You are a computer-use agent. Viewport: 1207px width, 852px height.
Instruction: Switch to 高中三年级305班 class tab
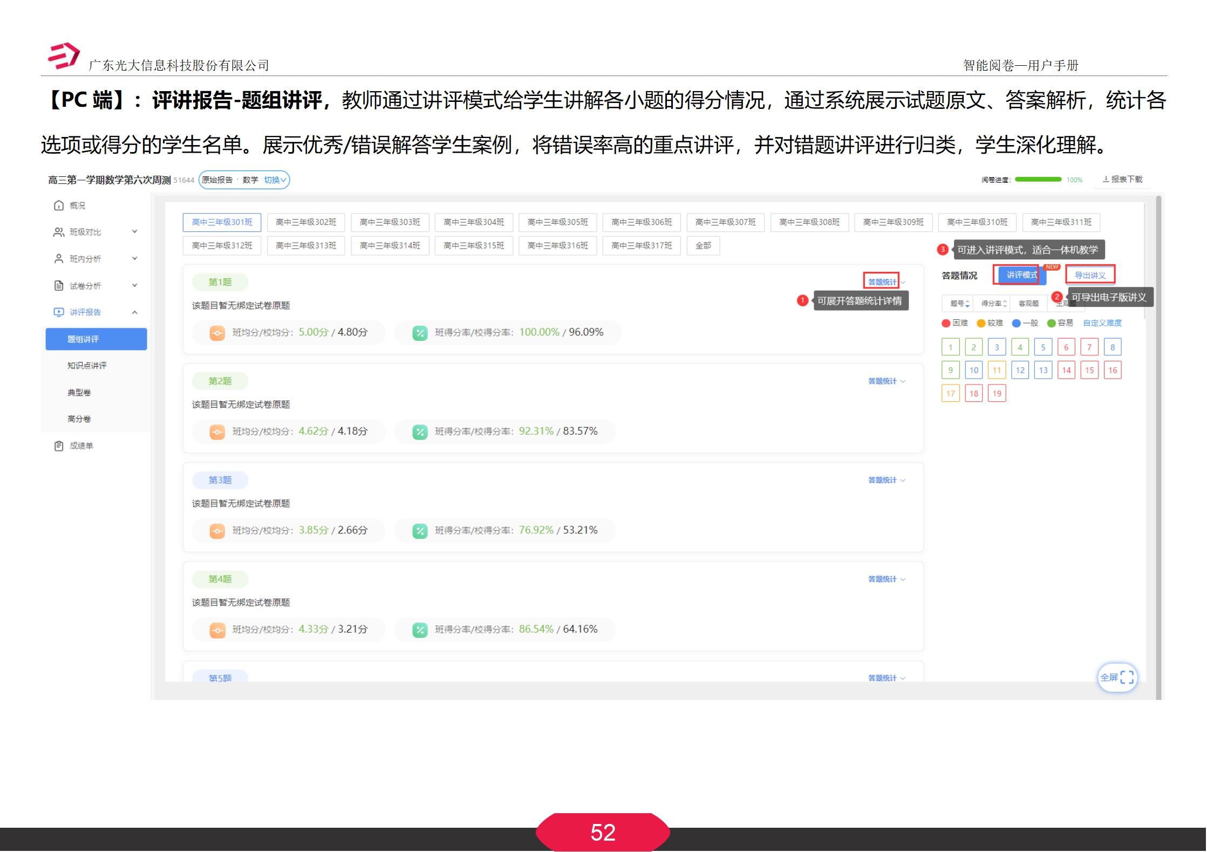pos(558,222)
